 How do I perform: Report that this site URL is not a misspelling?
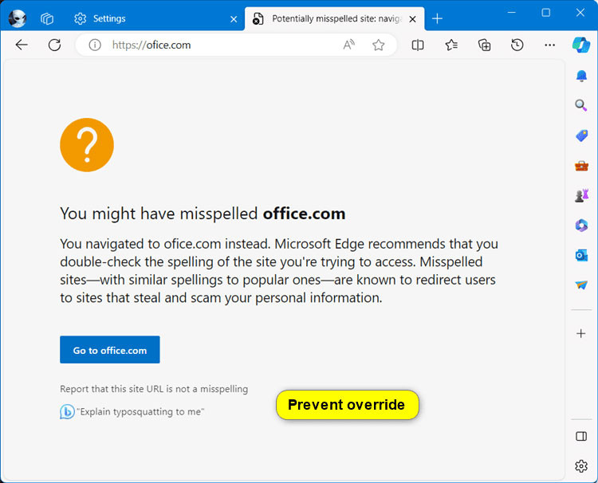(x=154, y=389)
